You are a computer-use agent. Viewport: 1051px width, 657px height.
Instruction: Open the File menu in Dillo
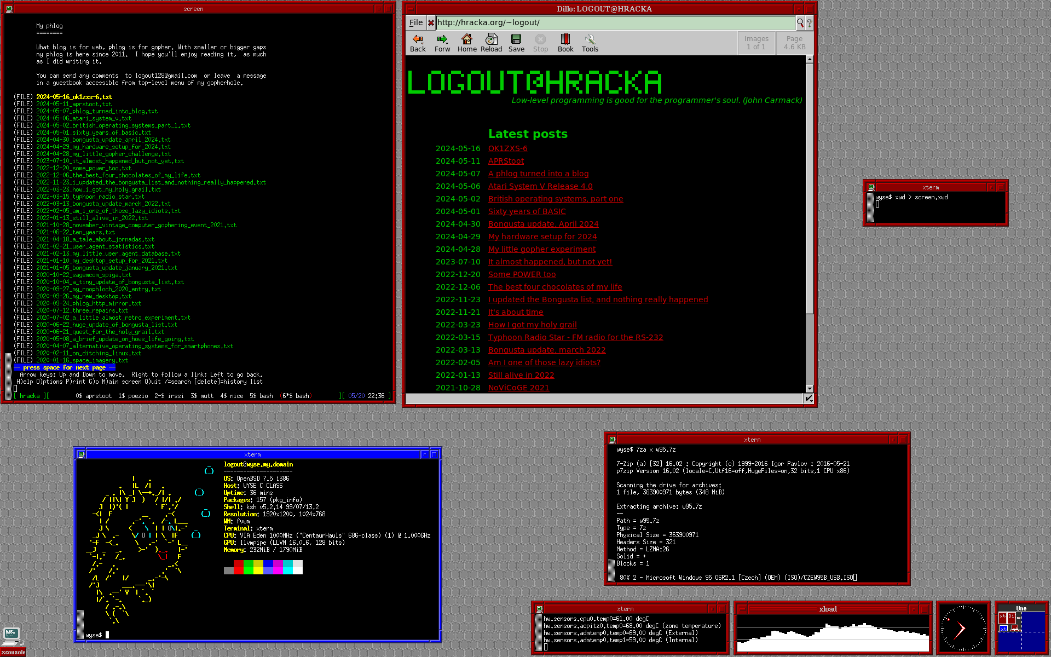[416, 22]
